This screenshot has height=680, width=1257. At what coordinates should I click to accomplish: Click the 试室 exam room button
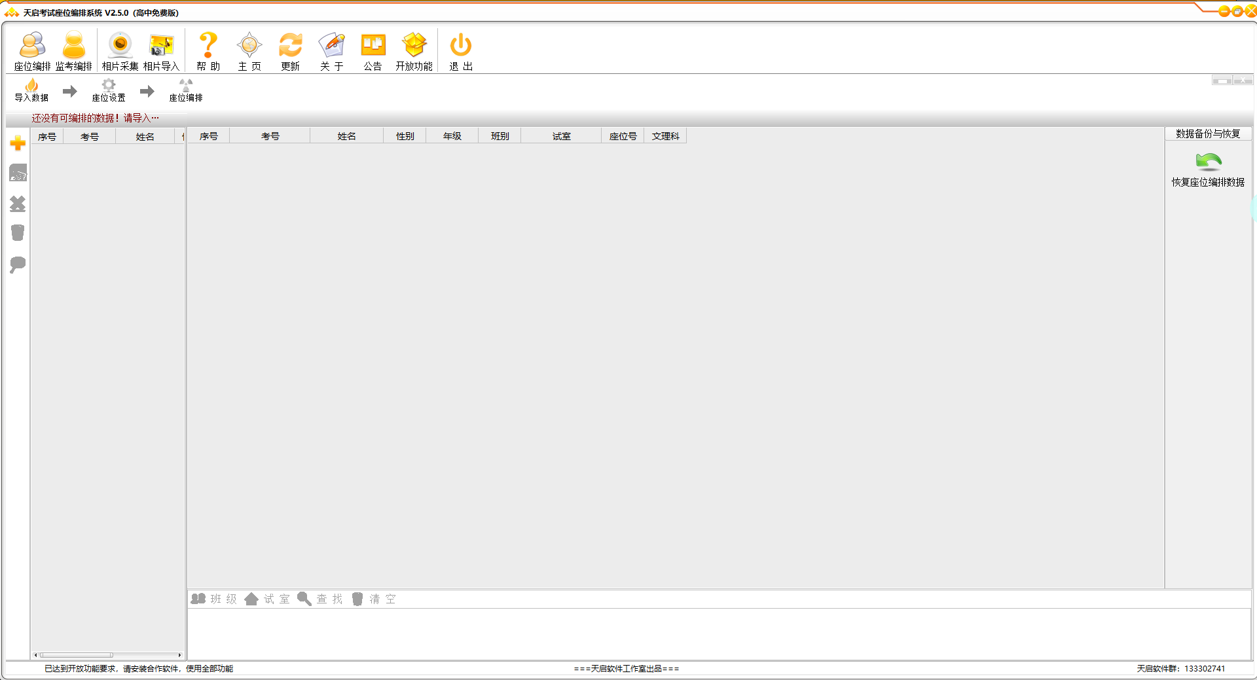[x=267, y=599]
